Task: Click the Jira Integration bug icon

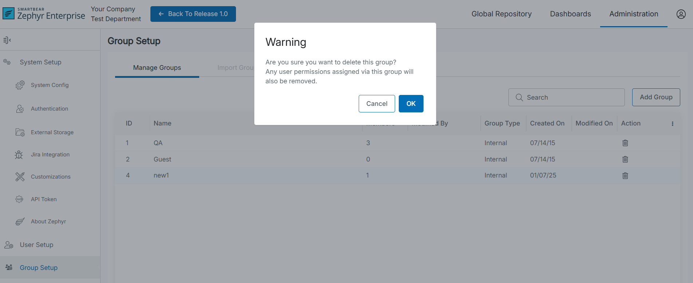Action: pyautogui.click(x=19, y=155)
